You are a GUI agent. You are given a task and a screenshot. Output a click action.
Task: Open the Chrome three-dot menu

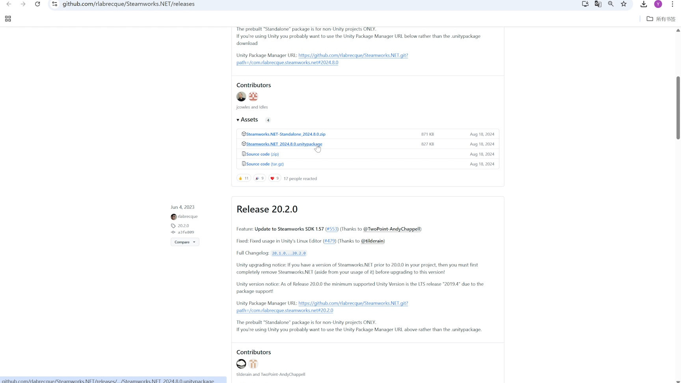pos(672,4)
